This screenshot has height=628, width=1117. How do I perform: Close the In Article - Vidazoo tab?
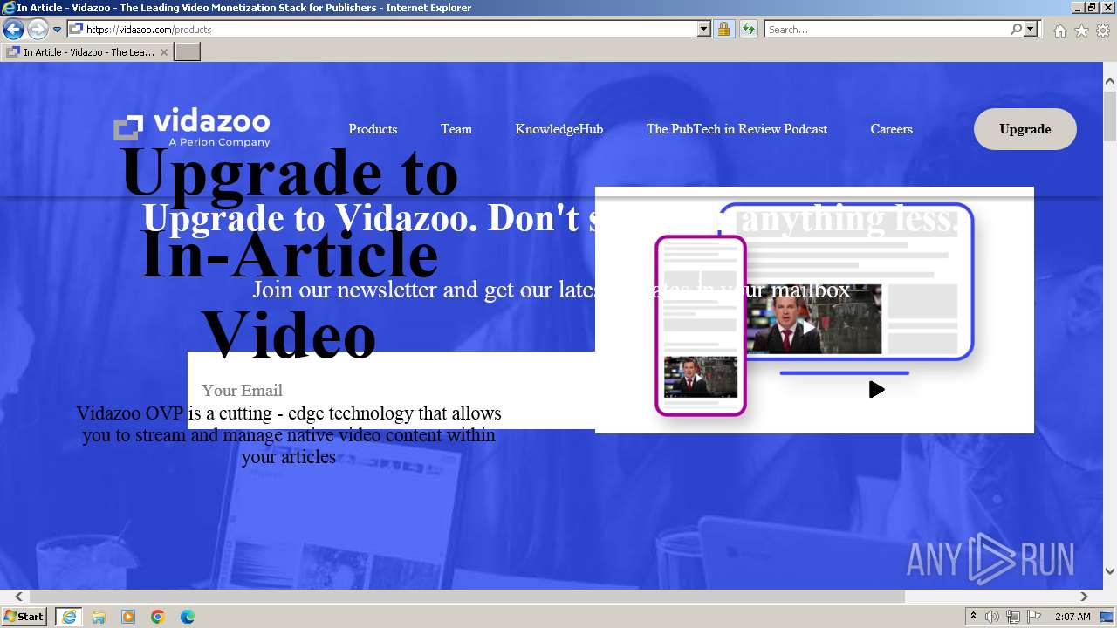[x=163, y=52]
